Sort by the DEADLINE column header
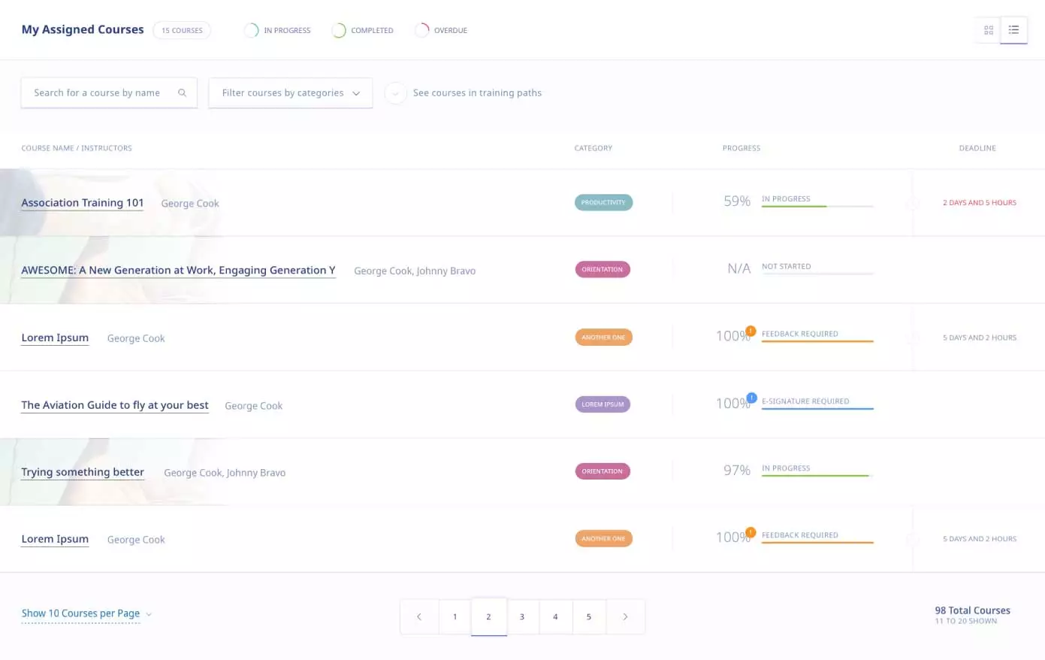Viewport: 1045px width, 660px height. click(x=977, y=148)
